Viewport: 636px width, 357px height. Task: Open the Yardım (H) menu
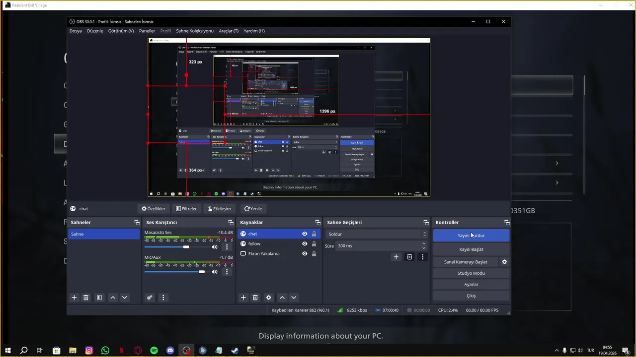point(254,31)
